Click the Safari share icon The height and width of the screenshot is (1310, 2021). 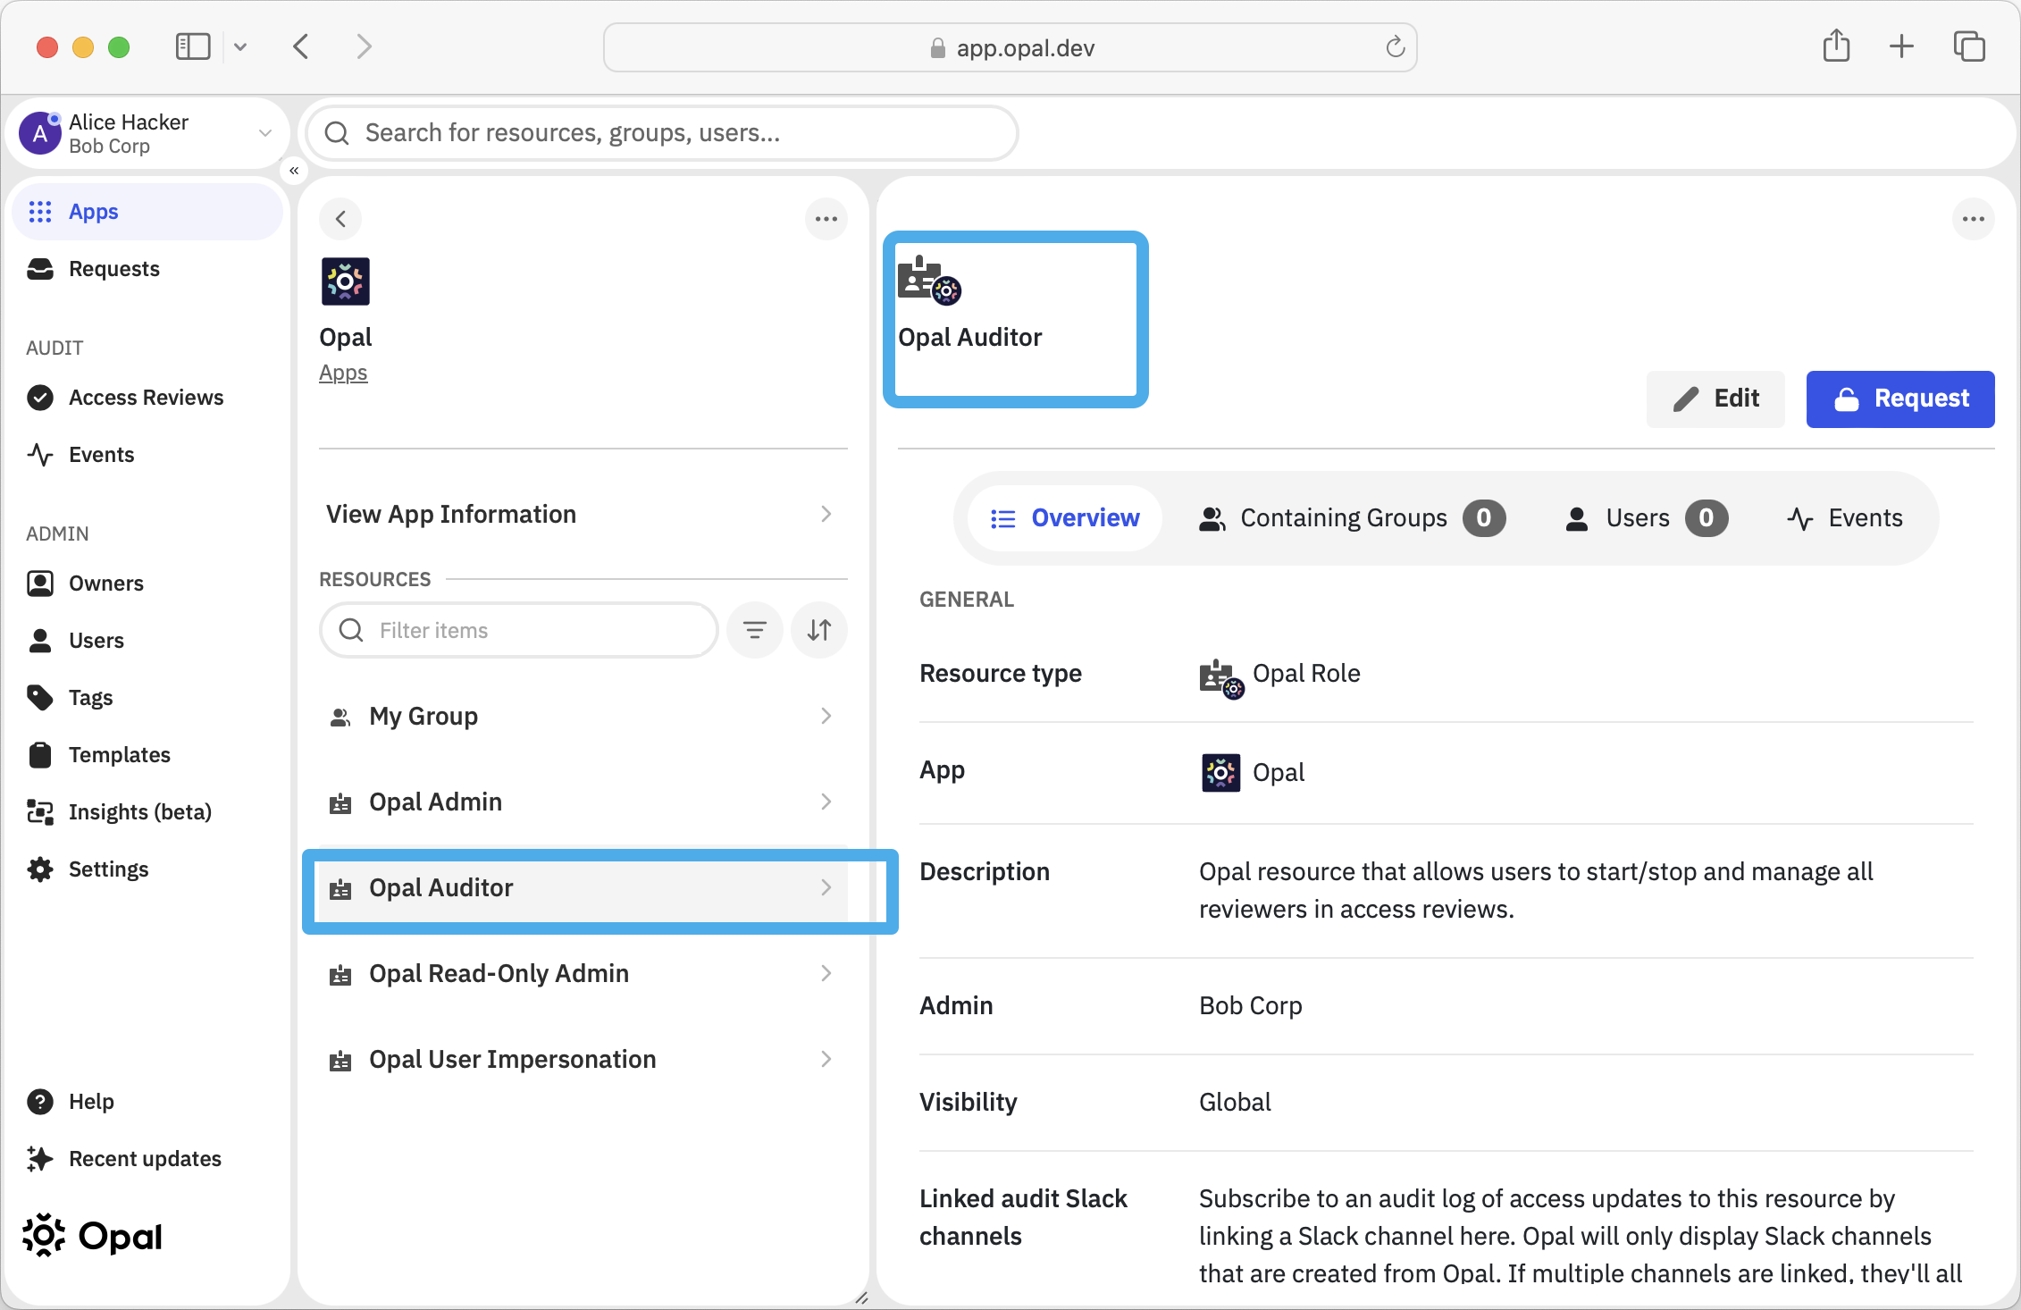[x=1836, y=46]
